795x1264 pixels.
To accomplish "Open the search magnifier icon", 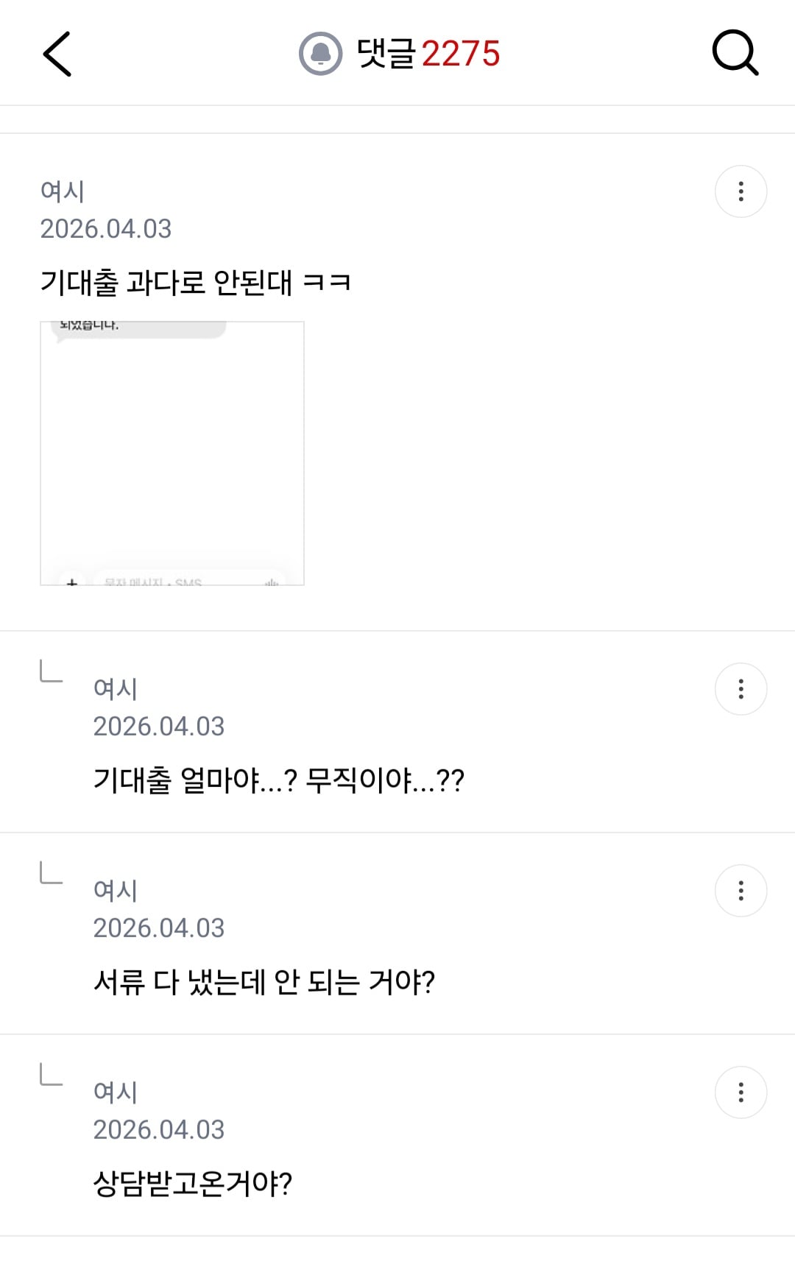I will point(735,53).
